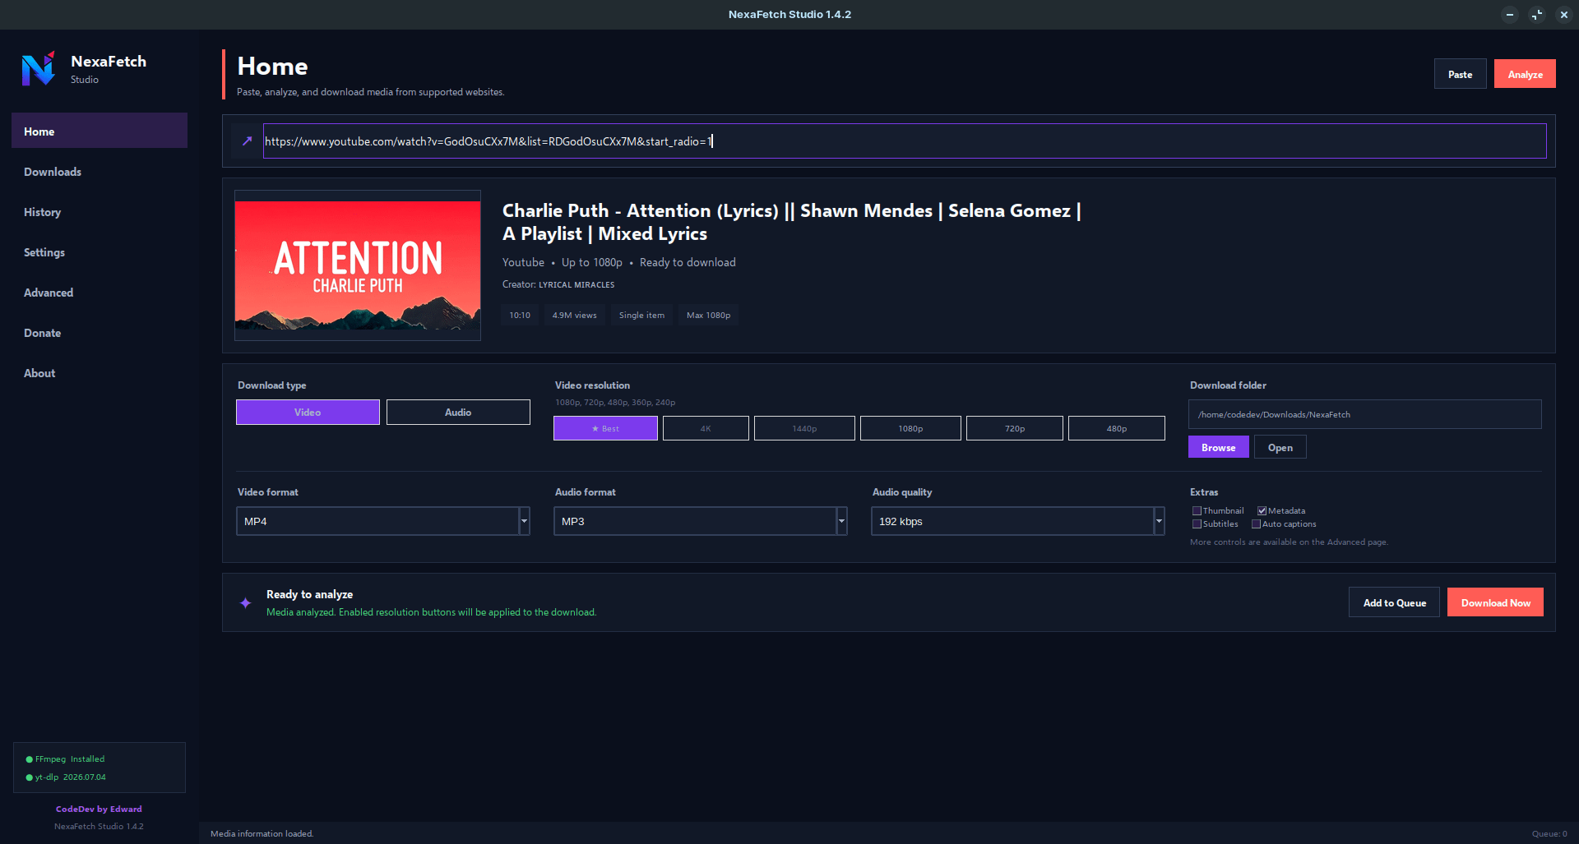Click the NexaFetch logo icon
The width and height of the screenshot is (1579, 844).
39,69
